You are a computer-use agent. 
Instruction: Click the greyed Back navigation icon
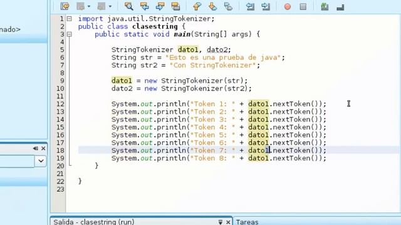pos(81,6)
